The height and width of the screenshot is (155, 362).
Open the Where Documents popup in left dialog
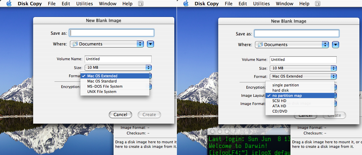[x=107, y=44]
